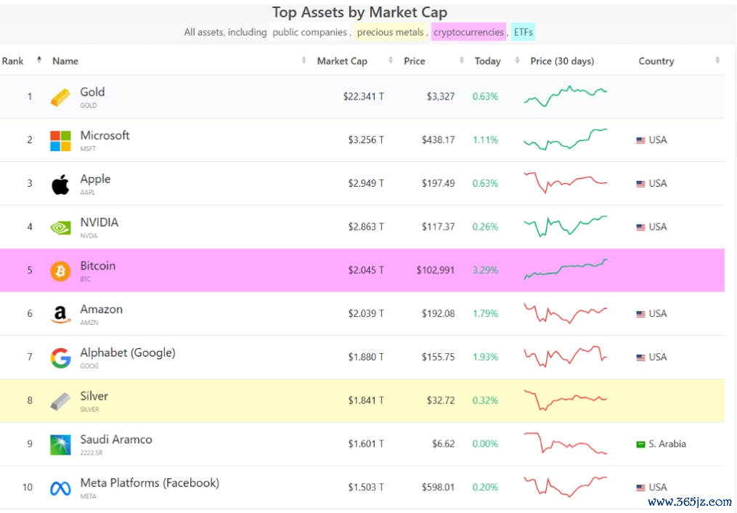Click S. Arabia country label
This screenshot has height=513, width=737.
[x=667, y=444]
